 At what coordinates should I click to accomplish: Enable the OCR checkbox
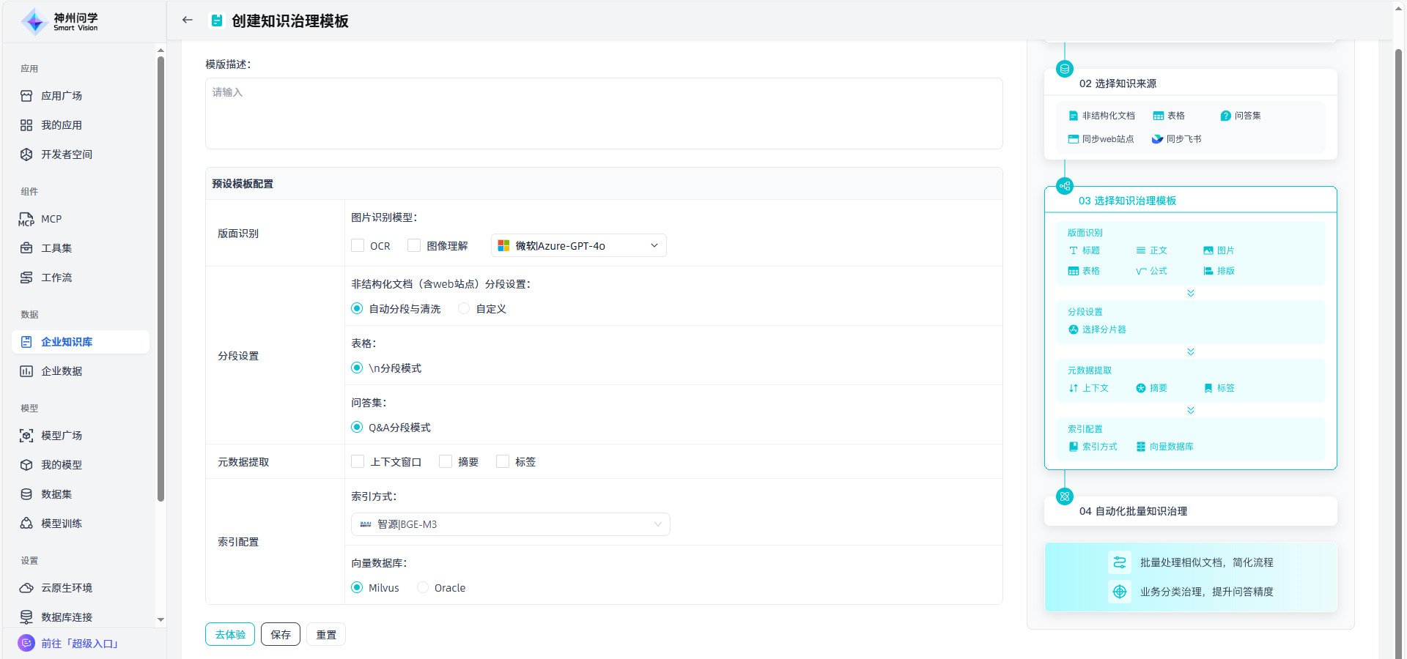[x=358, y=246]
